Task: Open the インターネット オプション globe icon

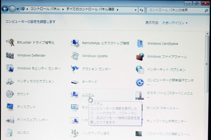Action: pos(140,70)
